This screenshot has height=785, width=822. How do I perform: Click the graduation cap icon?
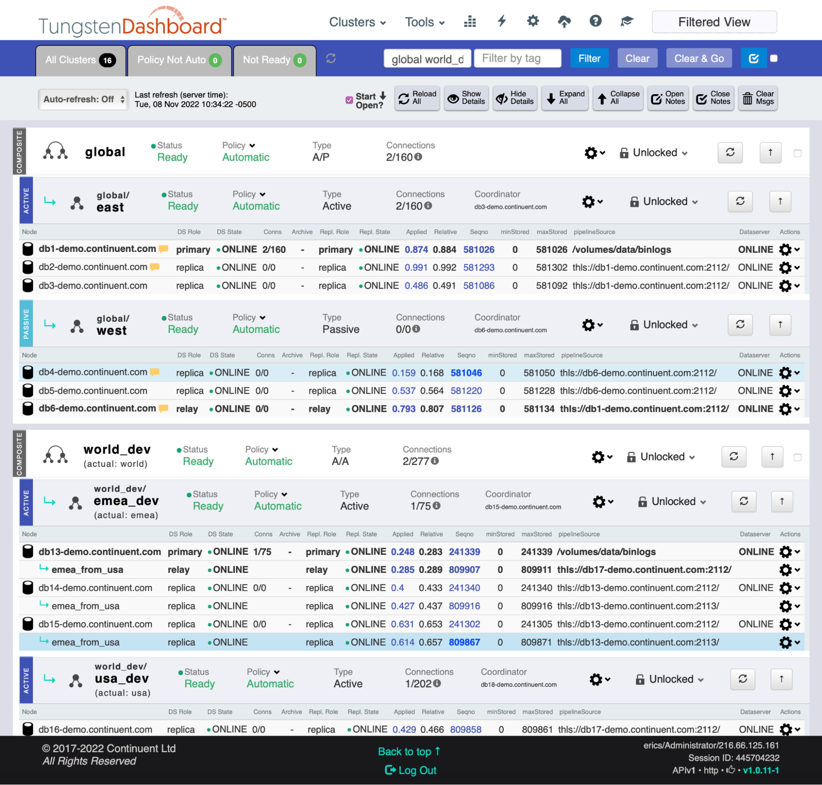(x=626, y=21)
